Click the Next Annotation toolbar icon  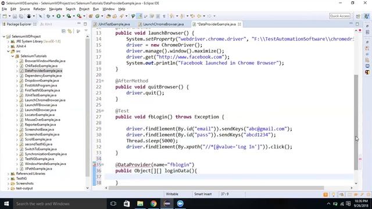tap(172, 16)
